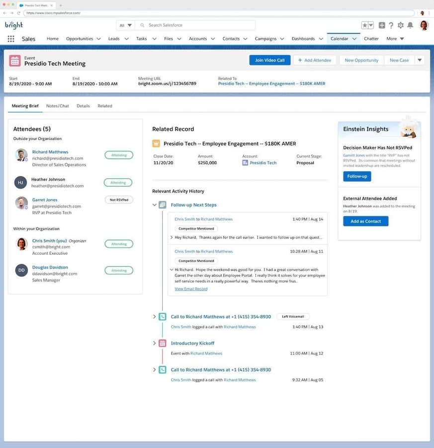Switch to the Details tab
Screen dimensions: 434x448
83,106
